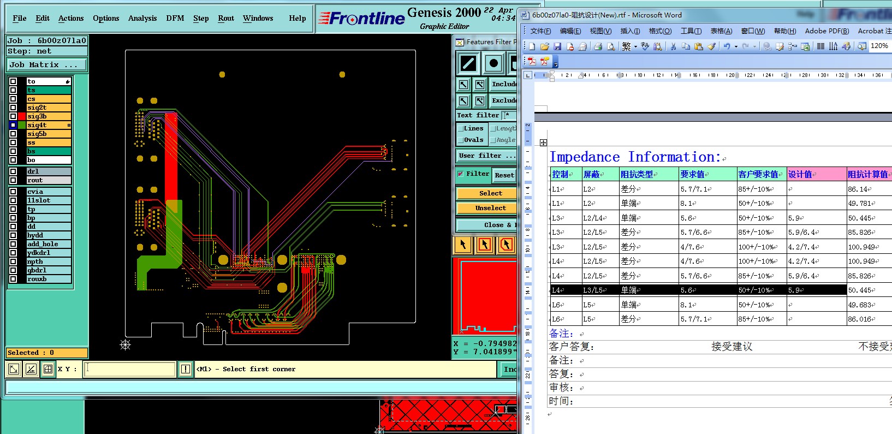Click the table move handle in Word
Viewport: 892px width, 434px height.
(543, 142)
